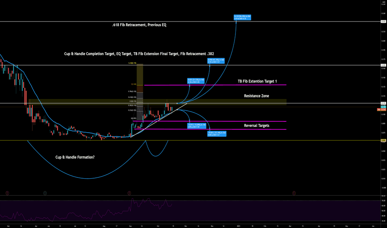Click the 0.225 price label on the axis

(x=384, y=22)
